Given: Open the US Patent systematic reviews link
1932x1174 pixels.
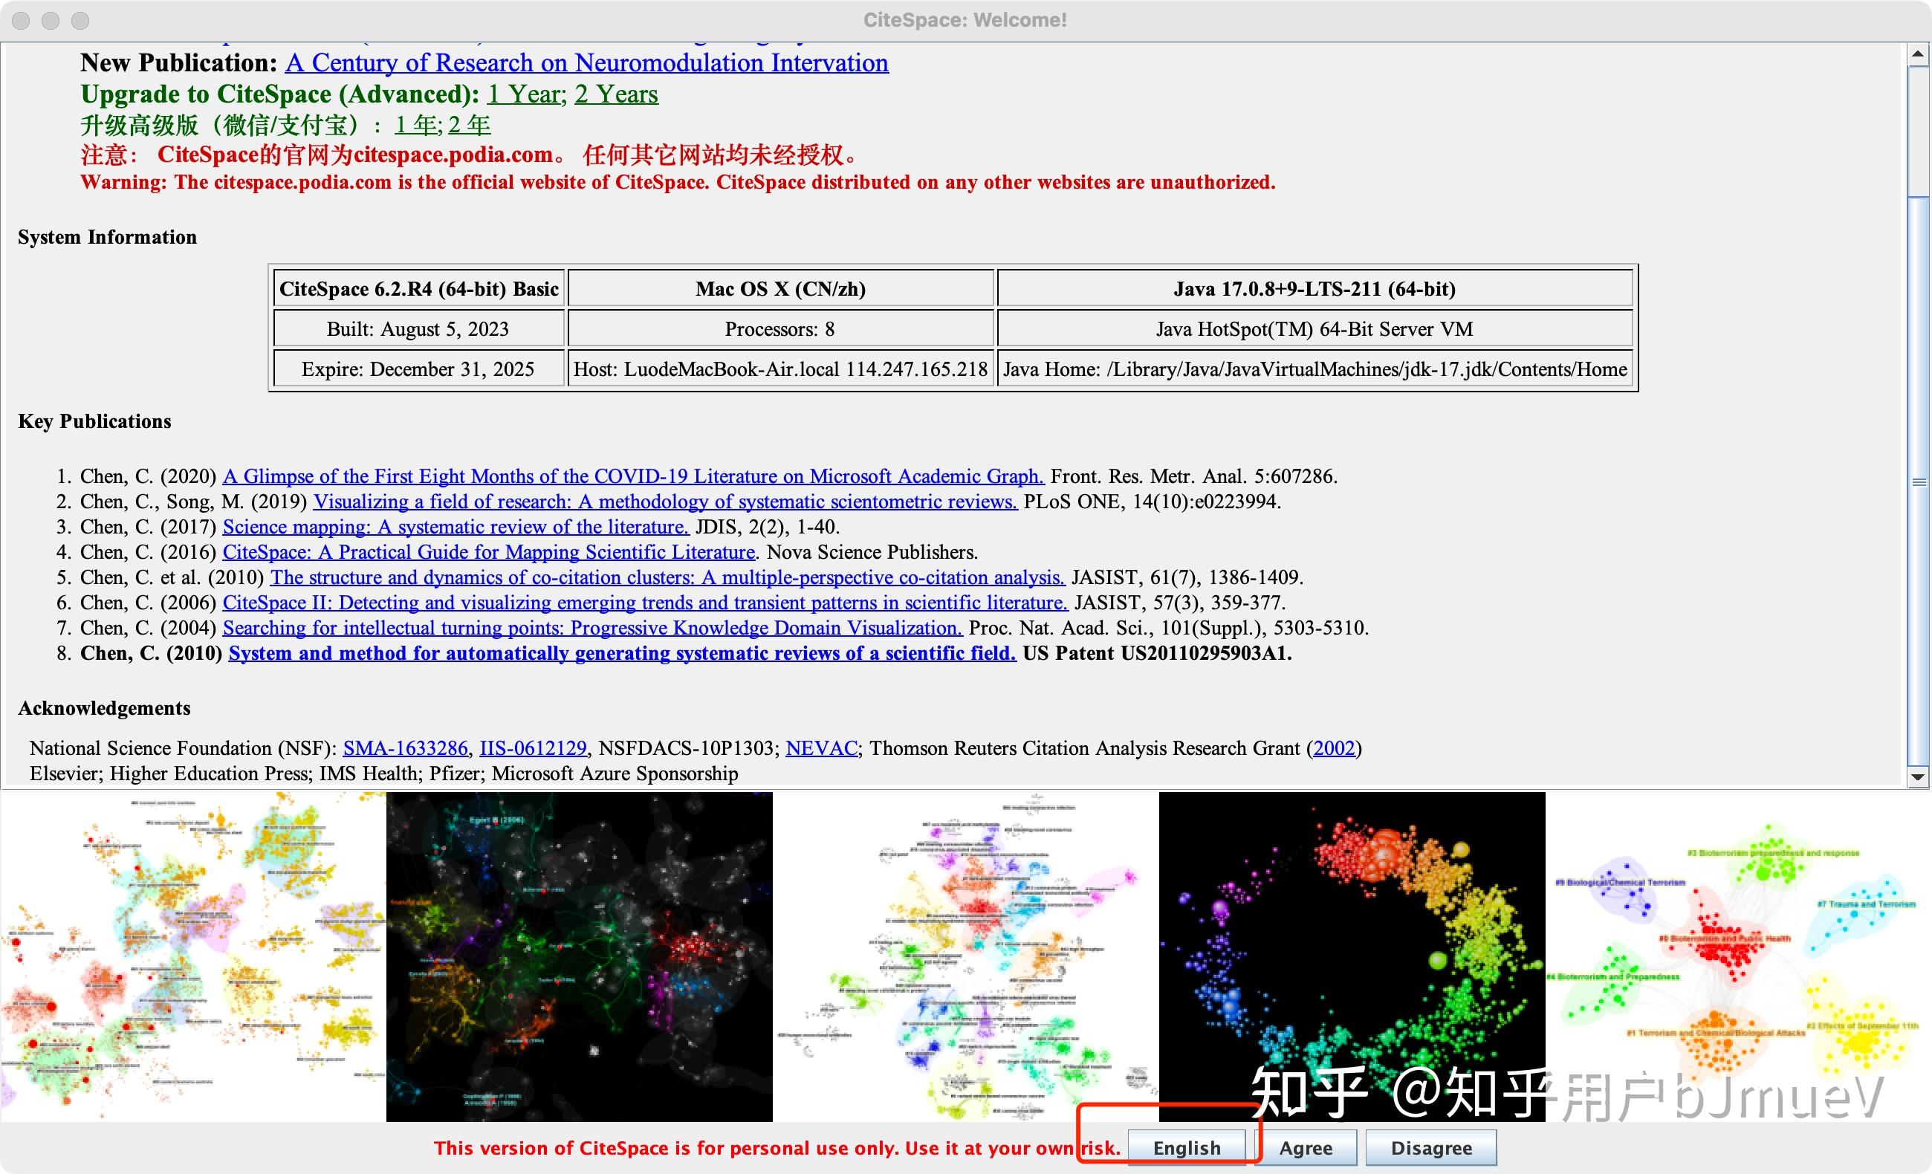Looking at the screenshot, I should tap(622, 653).
